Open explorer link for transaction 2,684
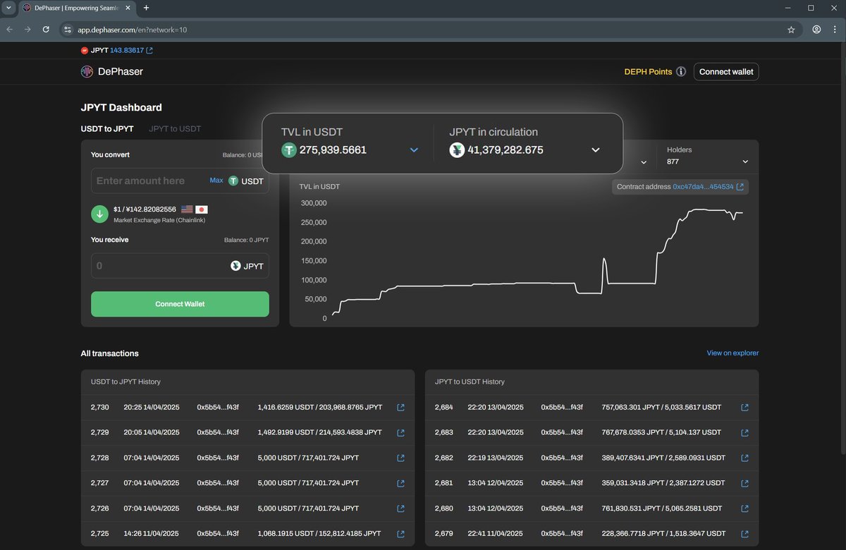The height and width of the screenshot is (550, 846). tap(744, 408)
